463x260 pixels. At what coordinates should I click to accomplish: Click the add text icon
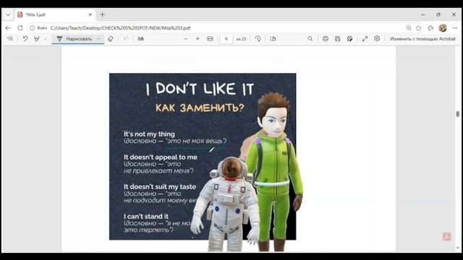coord(125,38)
